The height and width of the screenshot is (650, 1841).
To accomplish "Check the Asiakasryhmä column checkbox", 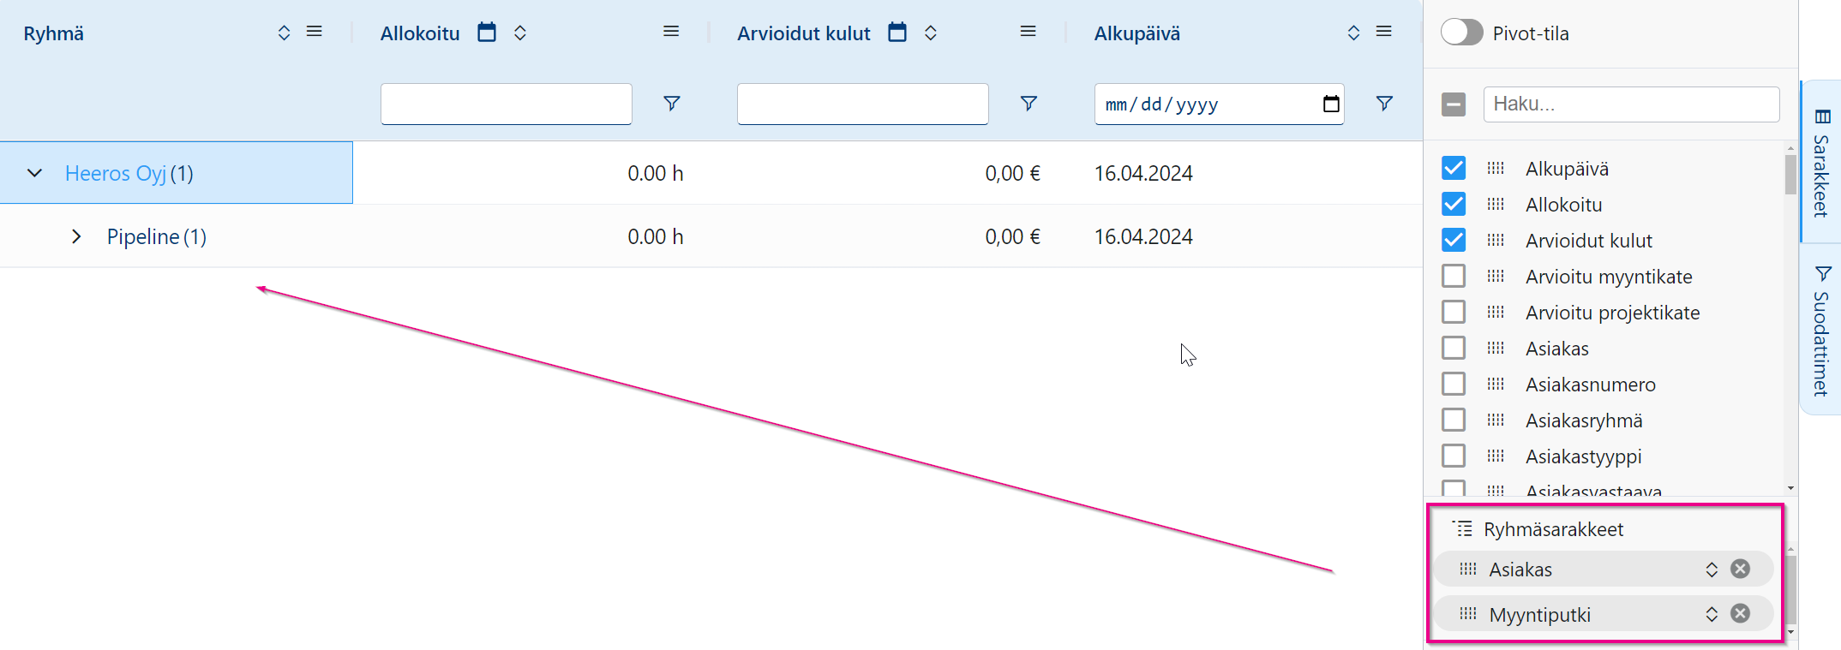I will coord(1454,420).
